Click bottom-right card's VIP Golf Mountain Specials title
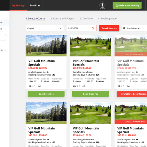Viewport: 147px width, 147px height. [130, 130]
